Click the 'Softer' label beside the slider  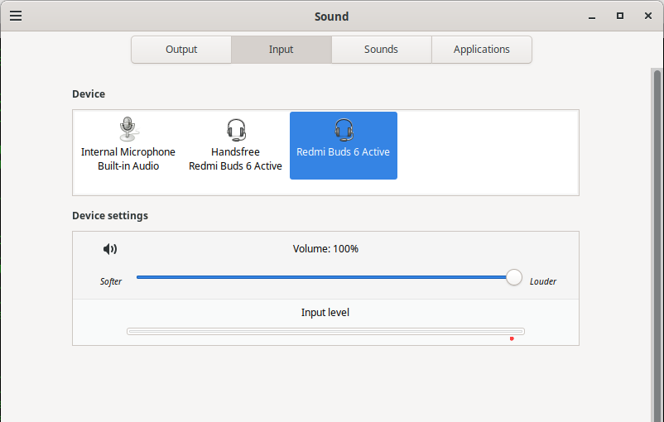(x=111, y=281)
